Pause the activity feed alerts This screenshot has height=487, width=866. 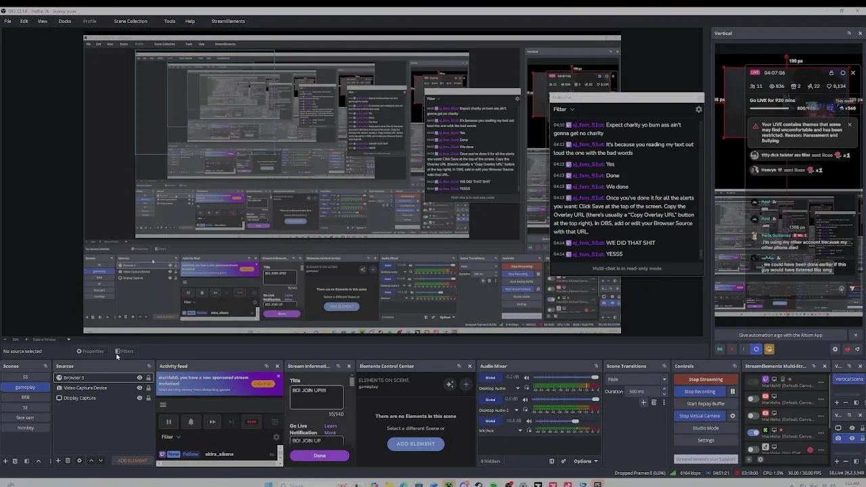coord(168,422)
